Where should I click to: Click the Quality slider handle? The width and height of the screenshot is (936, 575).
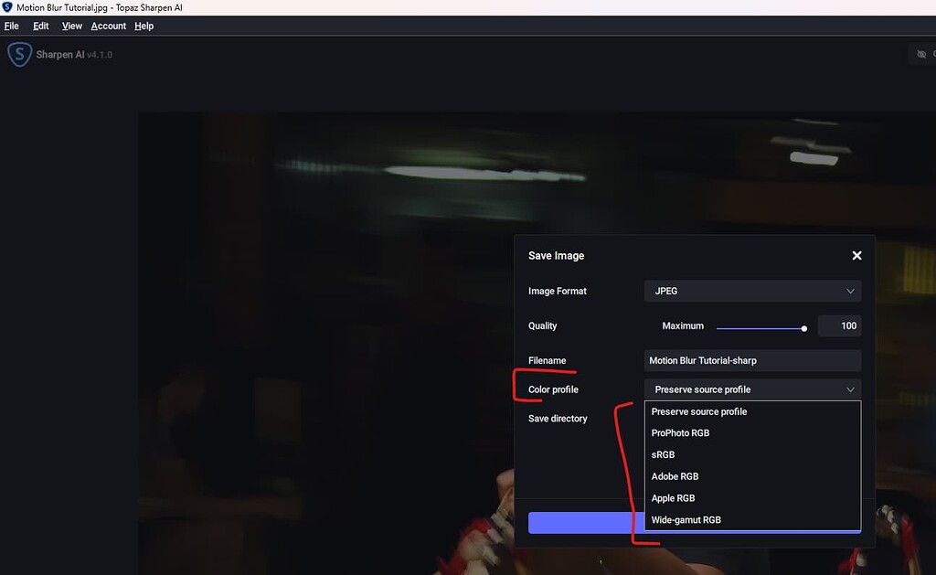click(803, 326)
